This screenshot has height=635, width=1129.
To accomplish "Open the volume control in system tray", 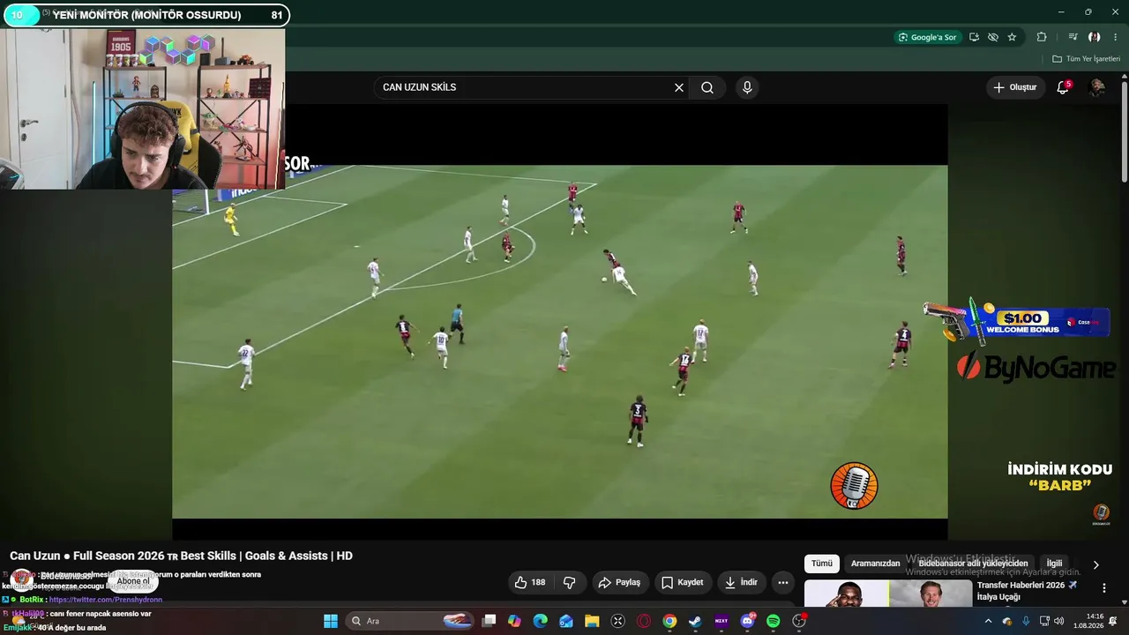I will tap(1059, 621).
